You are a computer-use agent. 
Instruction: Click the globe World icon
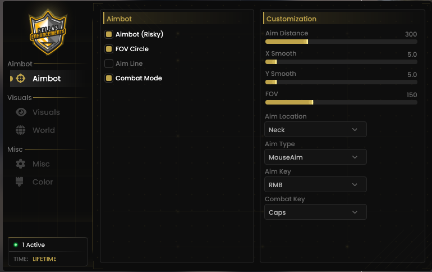[x=20, y=130]
